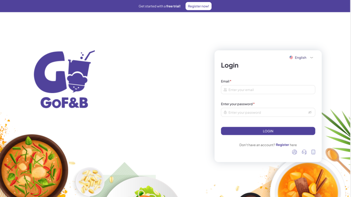Click the free trial banner text
Viewport: 351px width, 197px height.
tap(159, 6)
